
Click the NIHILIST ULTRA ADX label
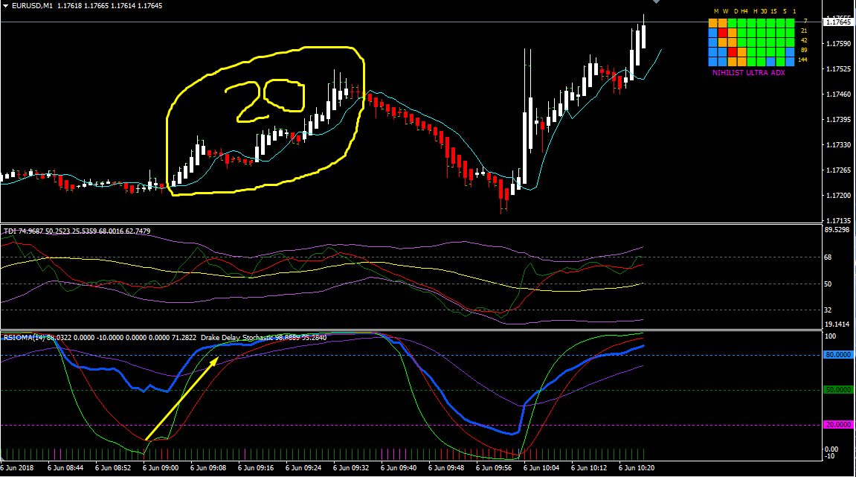tap(748, 73)
